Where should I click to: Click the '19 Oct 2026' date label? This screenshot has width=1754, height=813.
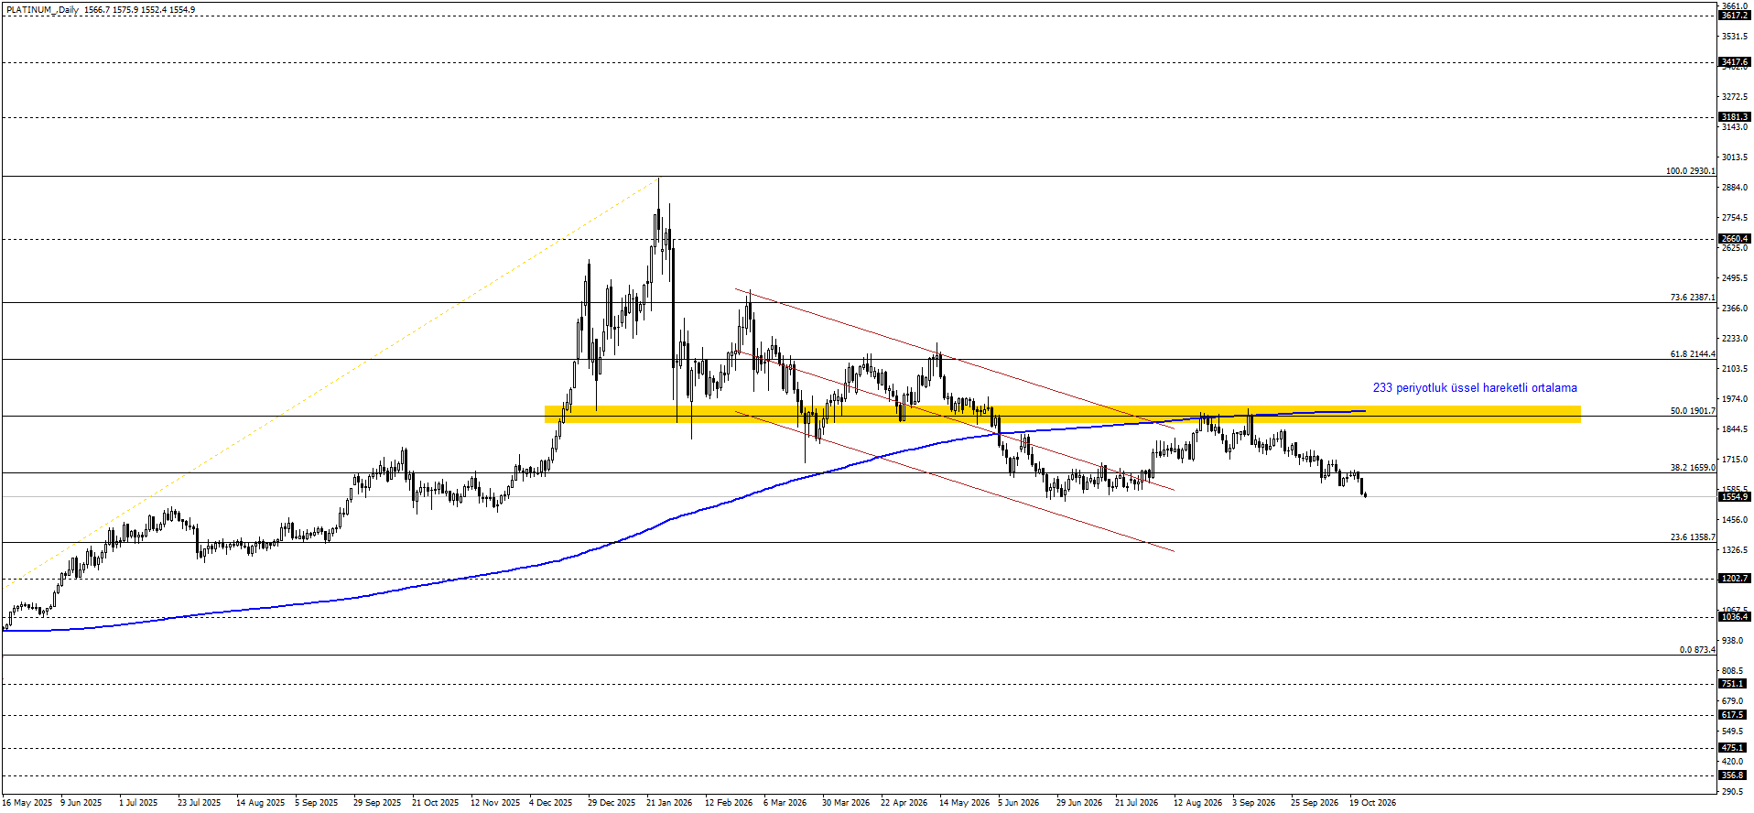(x=1373, y=803)
